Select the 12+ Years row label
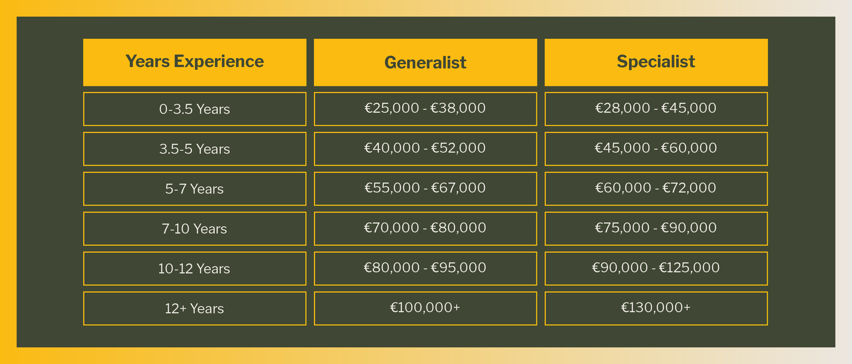Image resolution: width=852 pixels, height=364 pixels. [x=195, y=309]
